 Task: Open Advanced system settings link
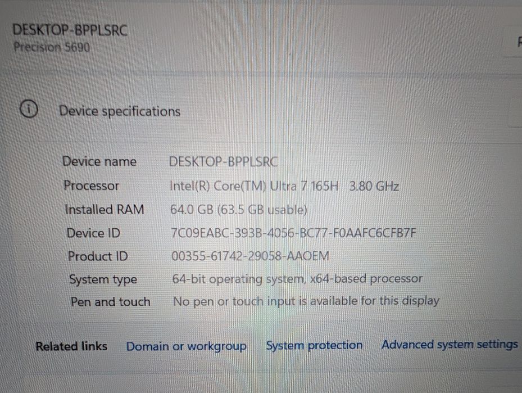[450, 345]
